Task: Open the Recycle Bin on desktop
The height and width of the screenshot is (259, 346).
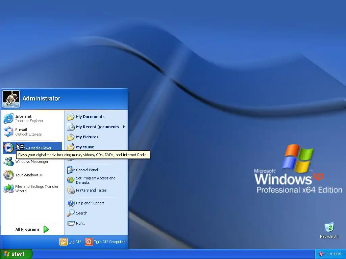Action: point(329,230)
